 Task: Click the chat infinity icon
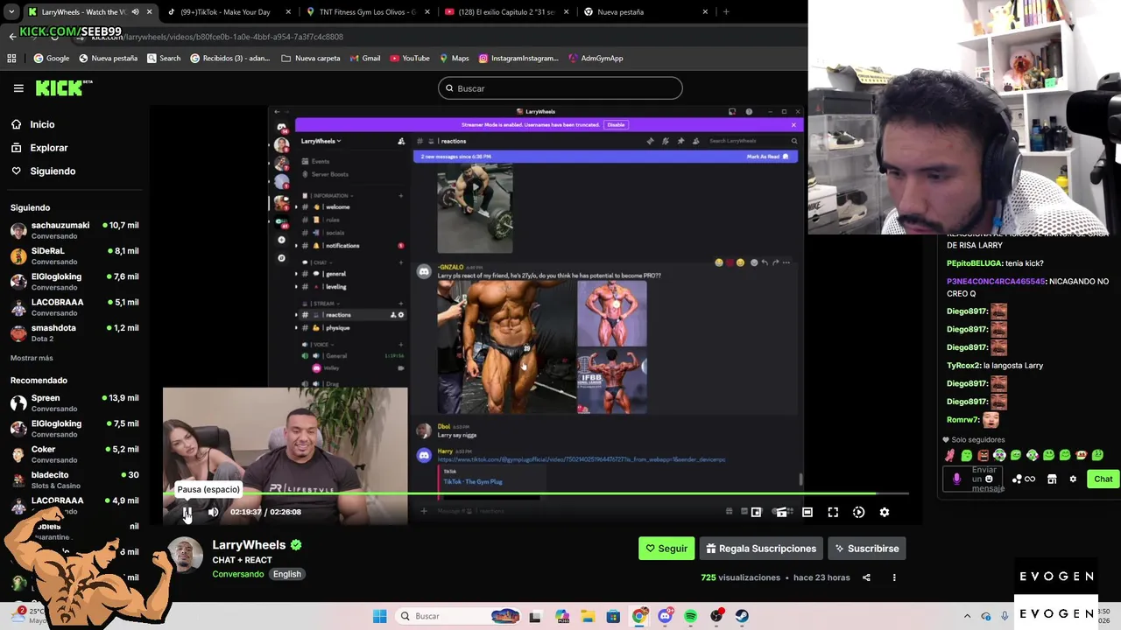[x=1030, y=479]
